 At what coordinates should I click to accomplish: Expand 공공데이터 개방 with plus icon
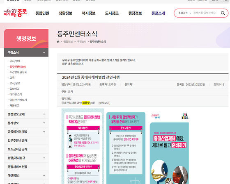(x=44, y=132)
